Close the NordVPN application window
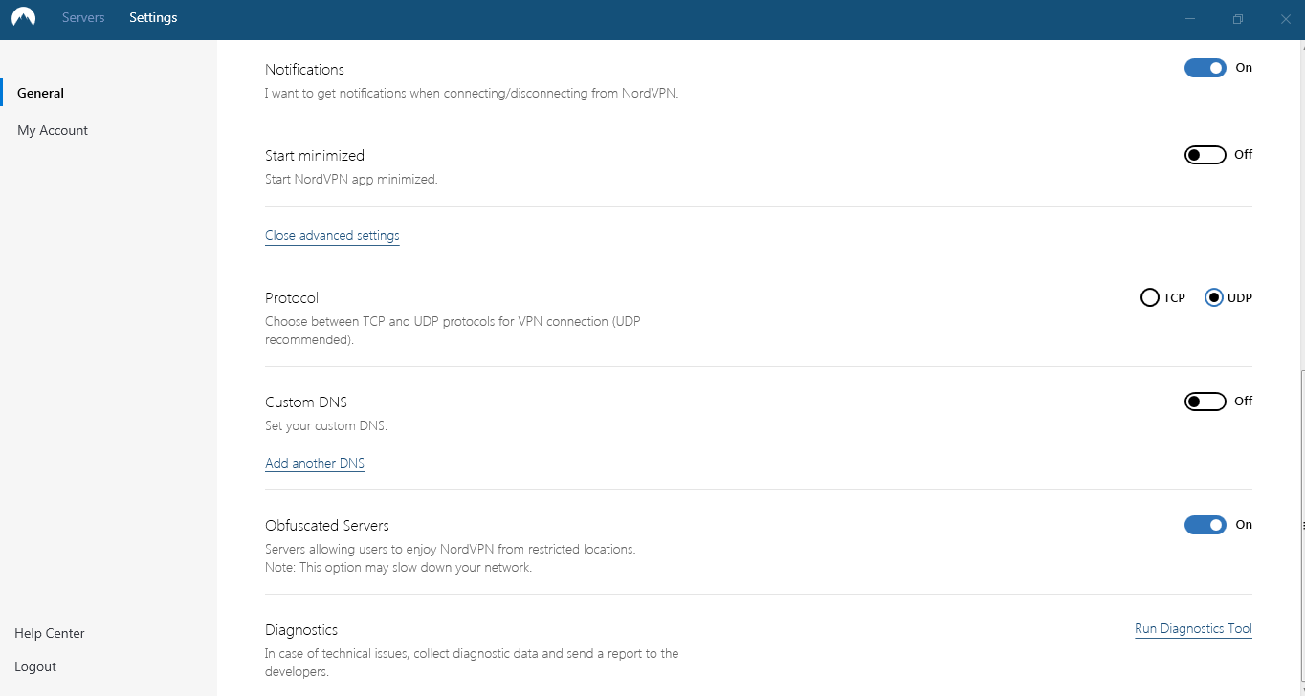The height and width of the screenshot is (696, 1305). [1285, 18]
